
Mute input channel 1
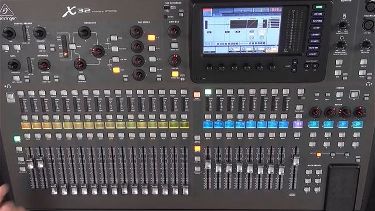point(28,135)
